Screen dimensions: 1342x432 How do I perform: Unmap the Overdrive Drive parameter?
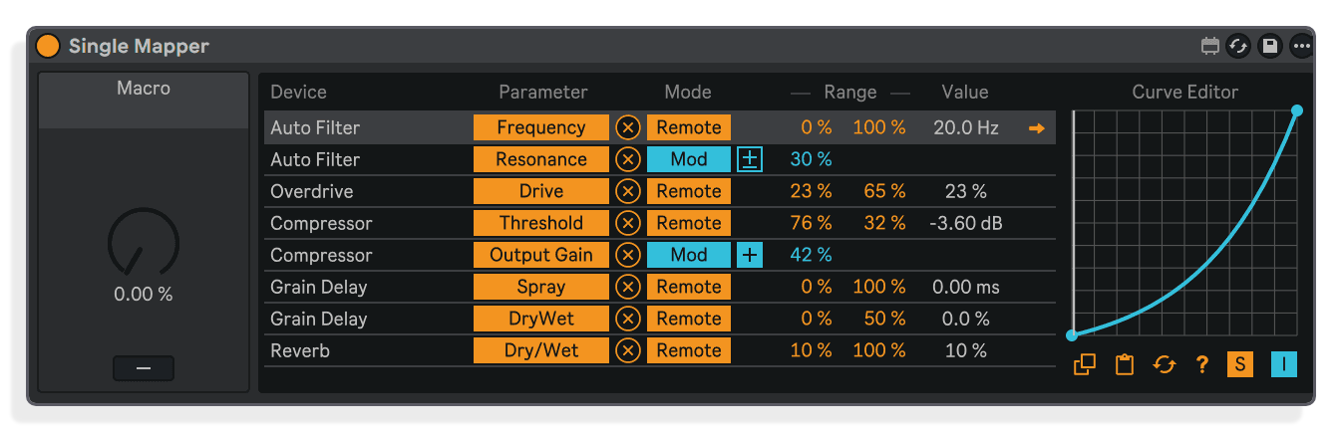pyautogui.click(x=627, y=191)
